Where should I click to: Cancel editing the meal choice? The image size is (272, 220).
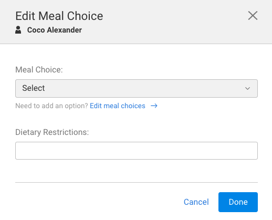tap(196, 202)
